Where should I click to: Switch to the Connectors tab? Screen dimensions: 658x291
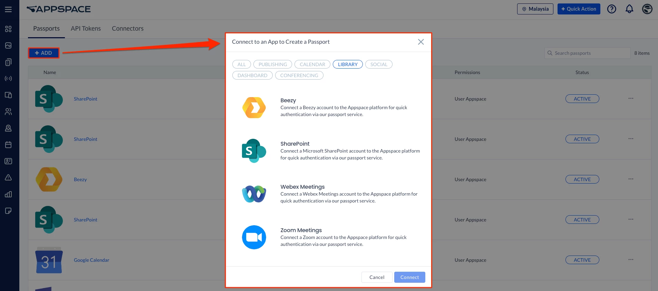(x=128, y=29)
